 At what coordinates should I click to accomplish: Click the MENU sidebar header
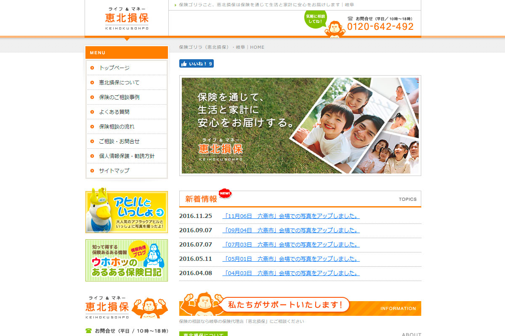(x=127, y=52)
